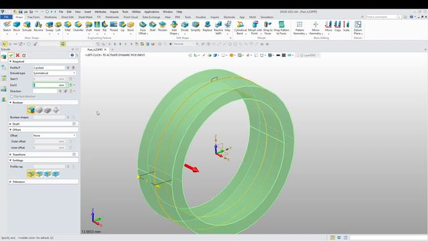Select the Datum Plane tool
Image resolution: width=428 pixels, height=241 pixels.
tap(358, 28)
